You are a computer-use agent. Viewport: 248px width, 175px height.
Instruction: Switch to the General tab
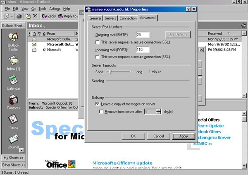(95, 18)
